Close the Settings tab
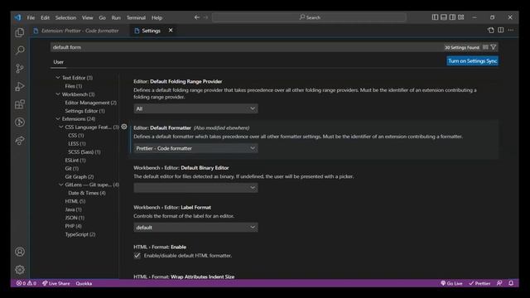The height and width of the screenshot is (298, 530). click(171, 30)
